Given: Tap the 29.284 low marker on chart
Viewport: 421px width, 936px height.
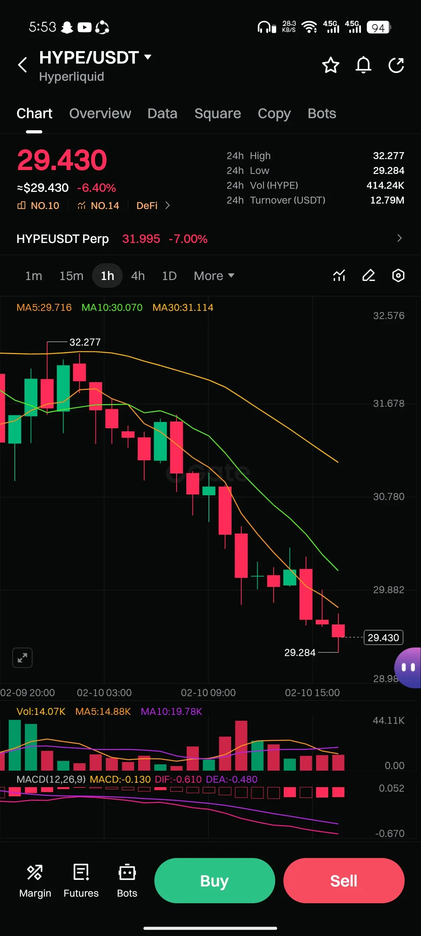Looking at the screenshot, I should coord(300,652).
